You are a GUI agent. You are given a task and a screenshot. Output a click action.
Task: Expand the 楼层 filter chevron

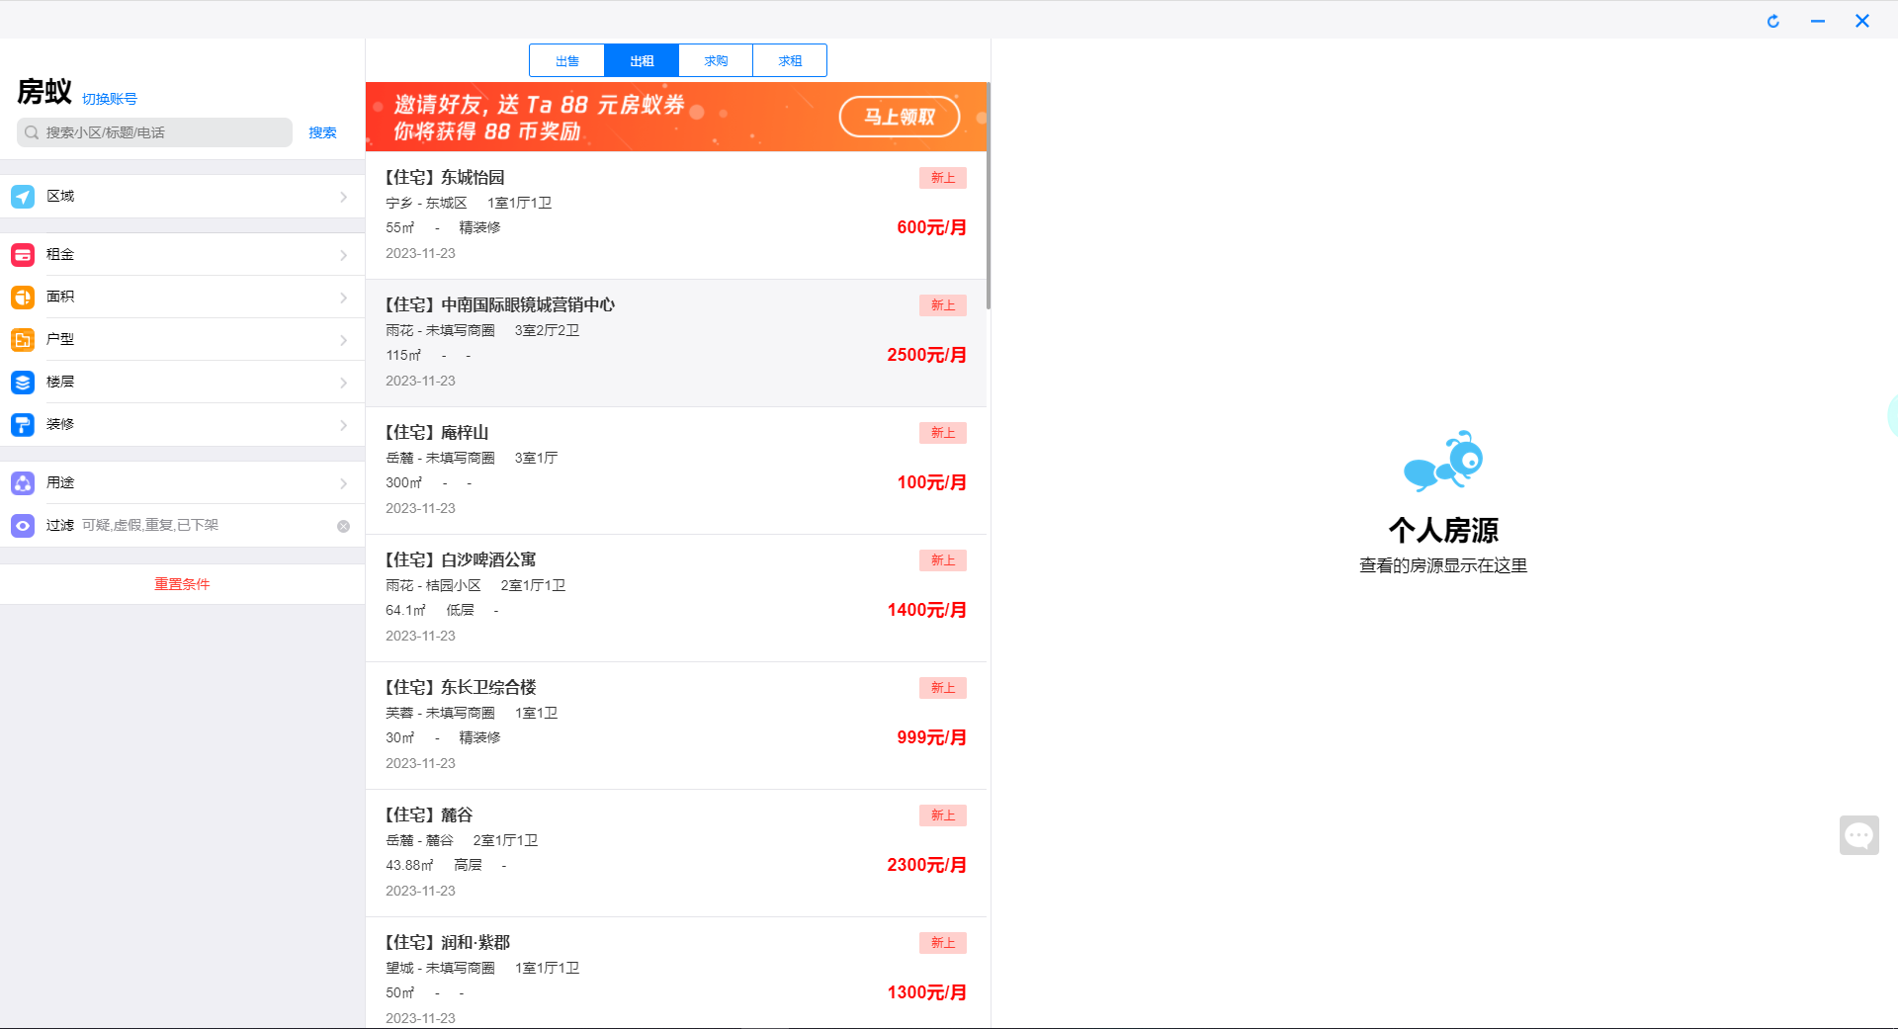tap(344, 383)
